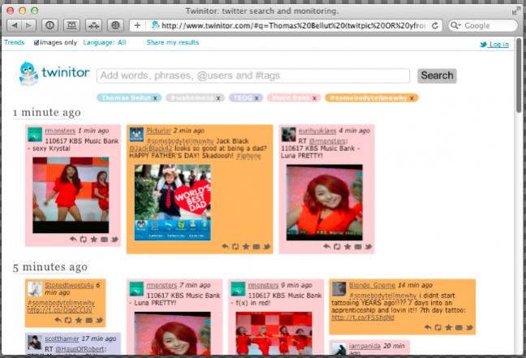
Task: Remove the Thomas Bellut tag
Action: [x=155, y=98]
